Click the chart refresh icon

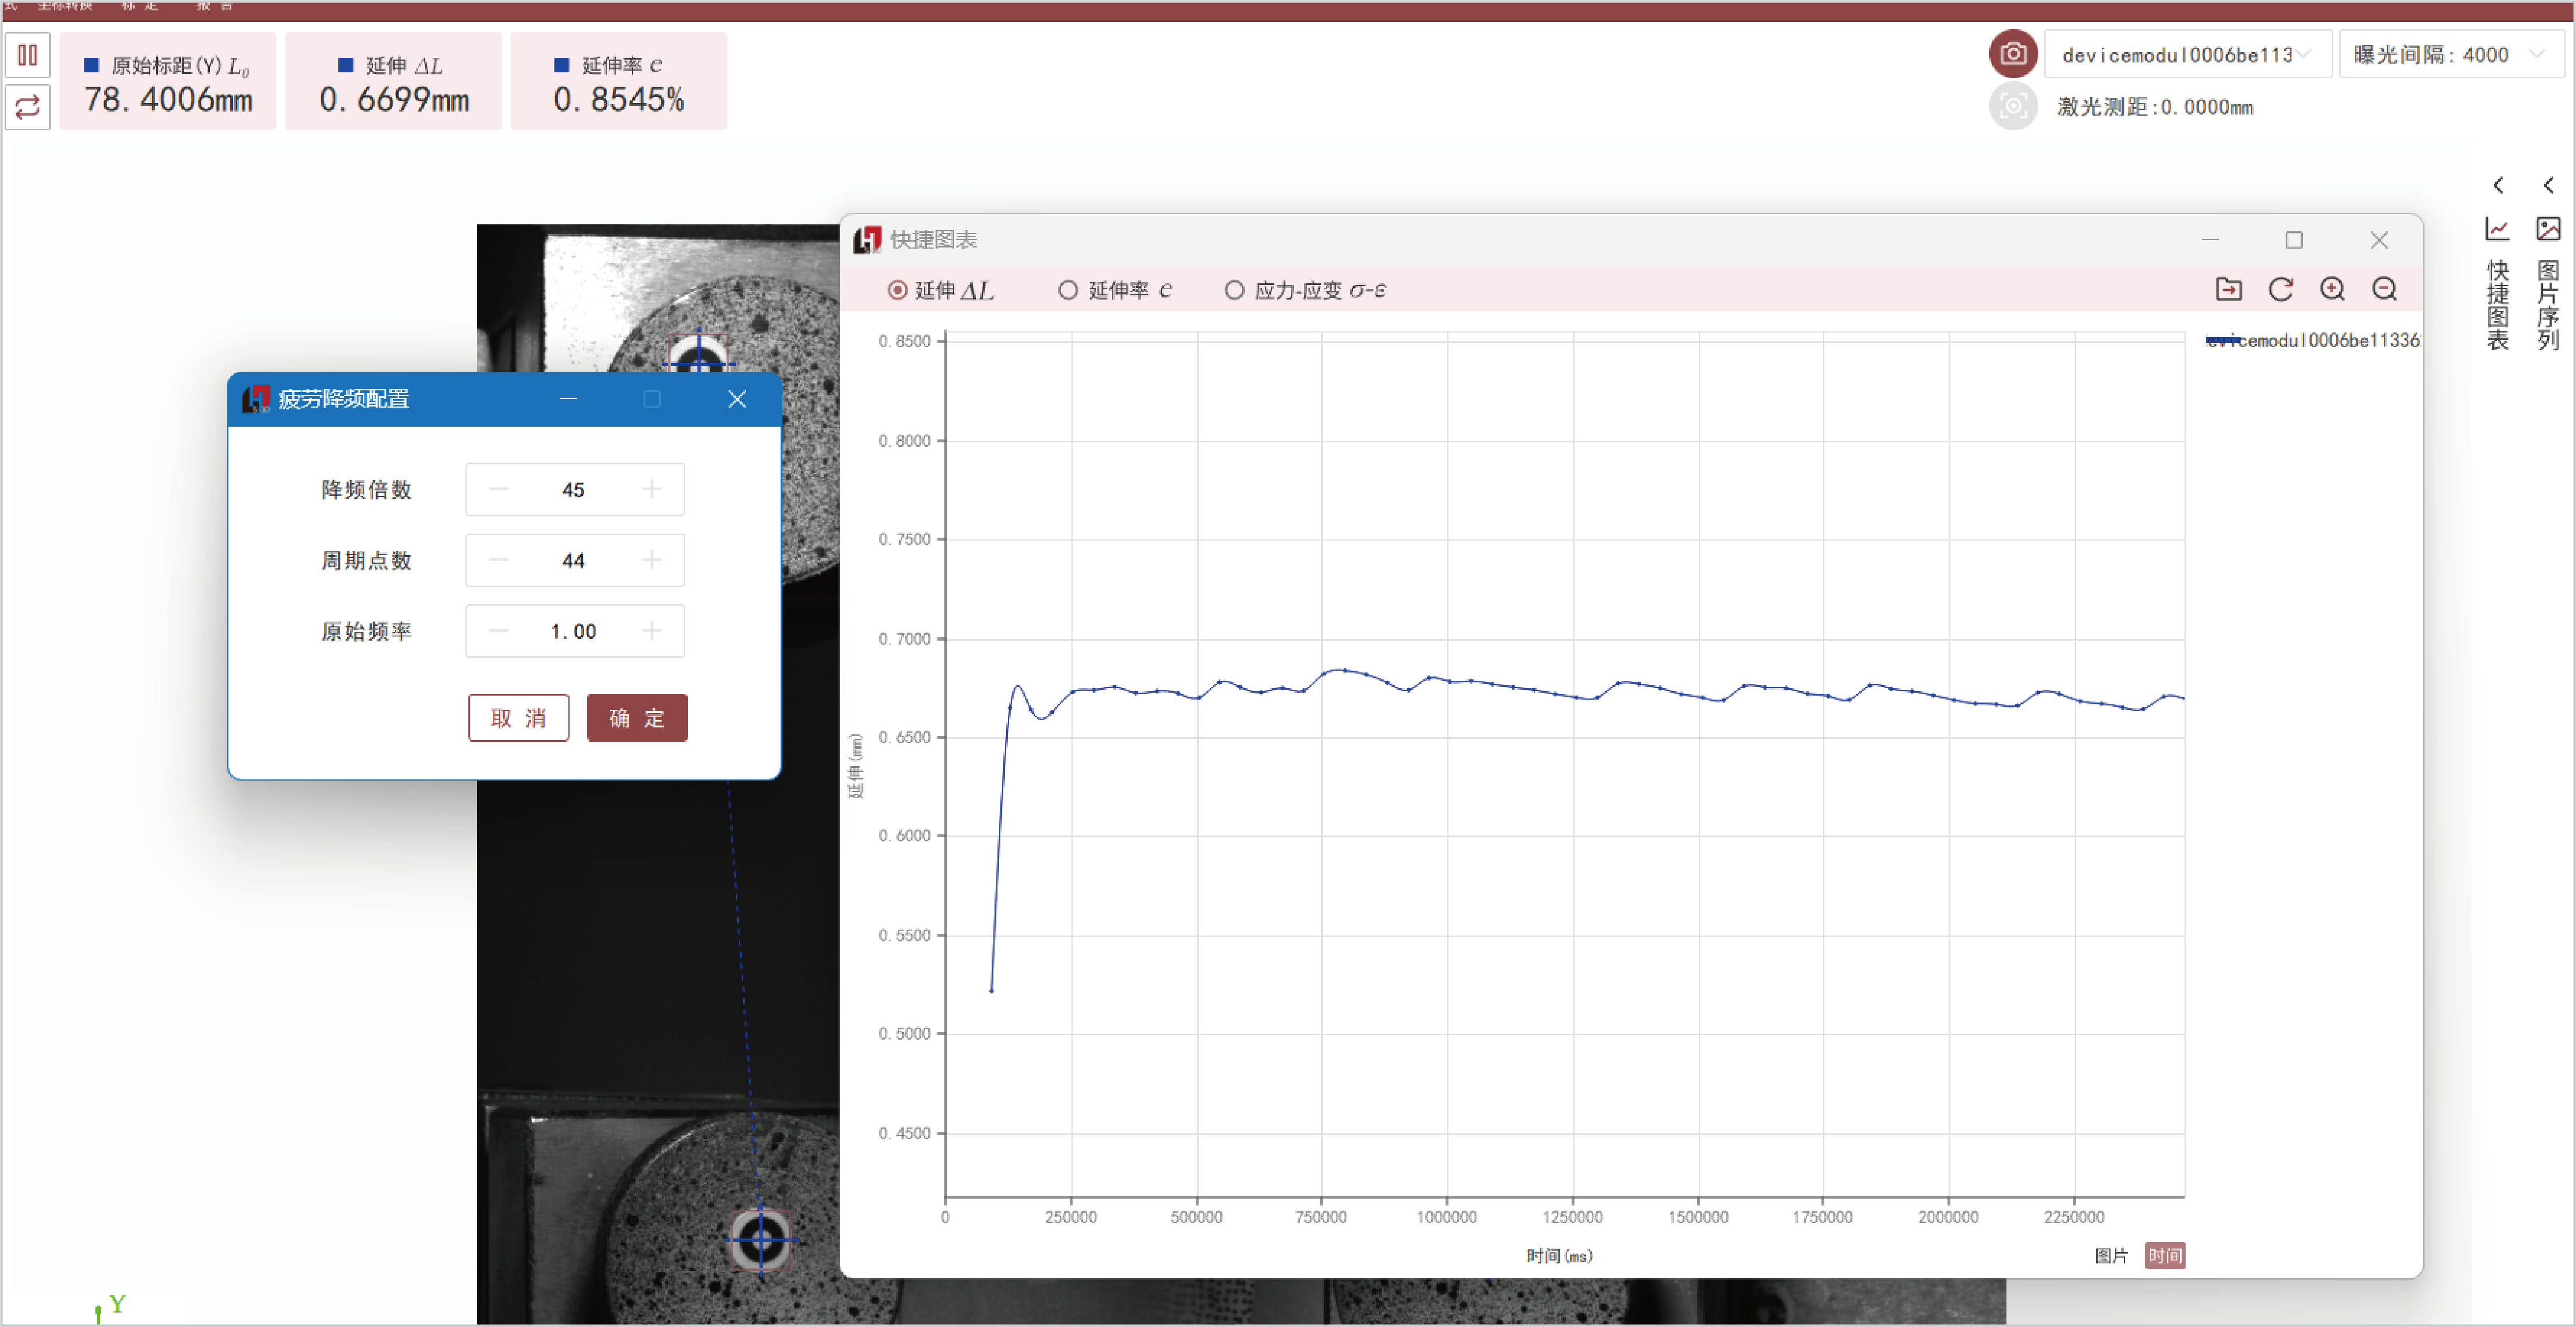2281,290
